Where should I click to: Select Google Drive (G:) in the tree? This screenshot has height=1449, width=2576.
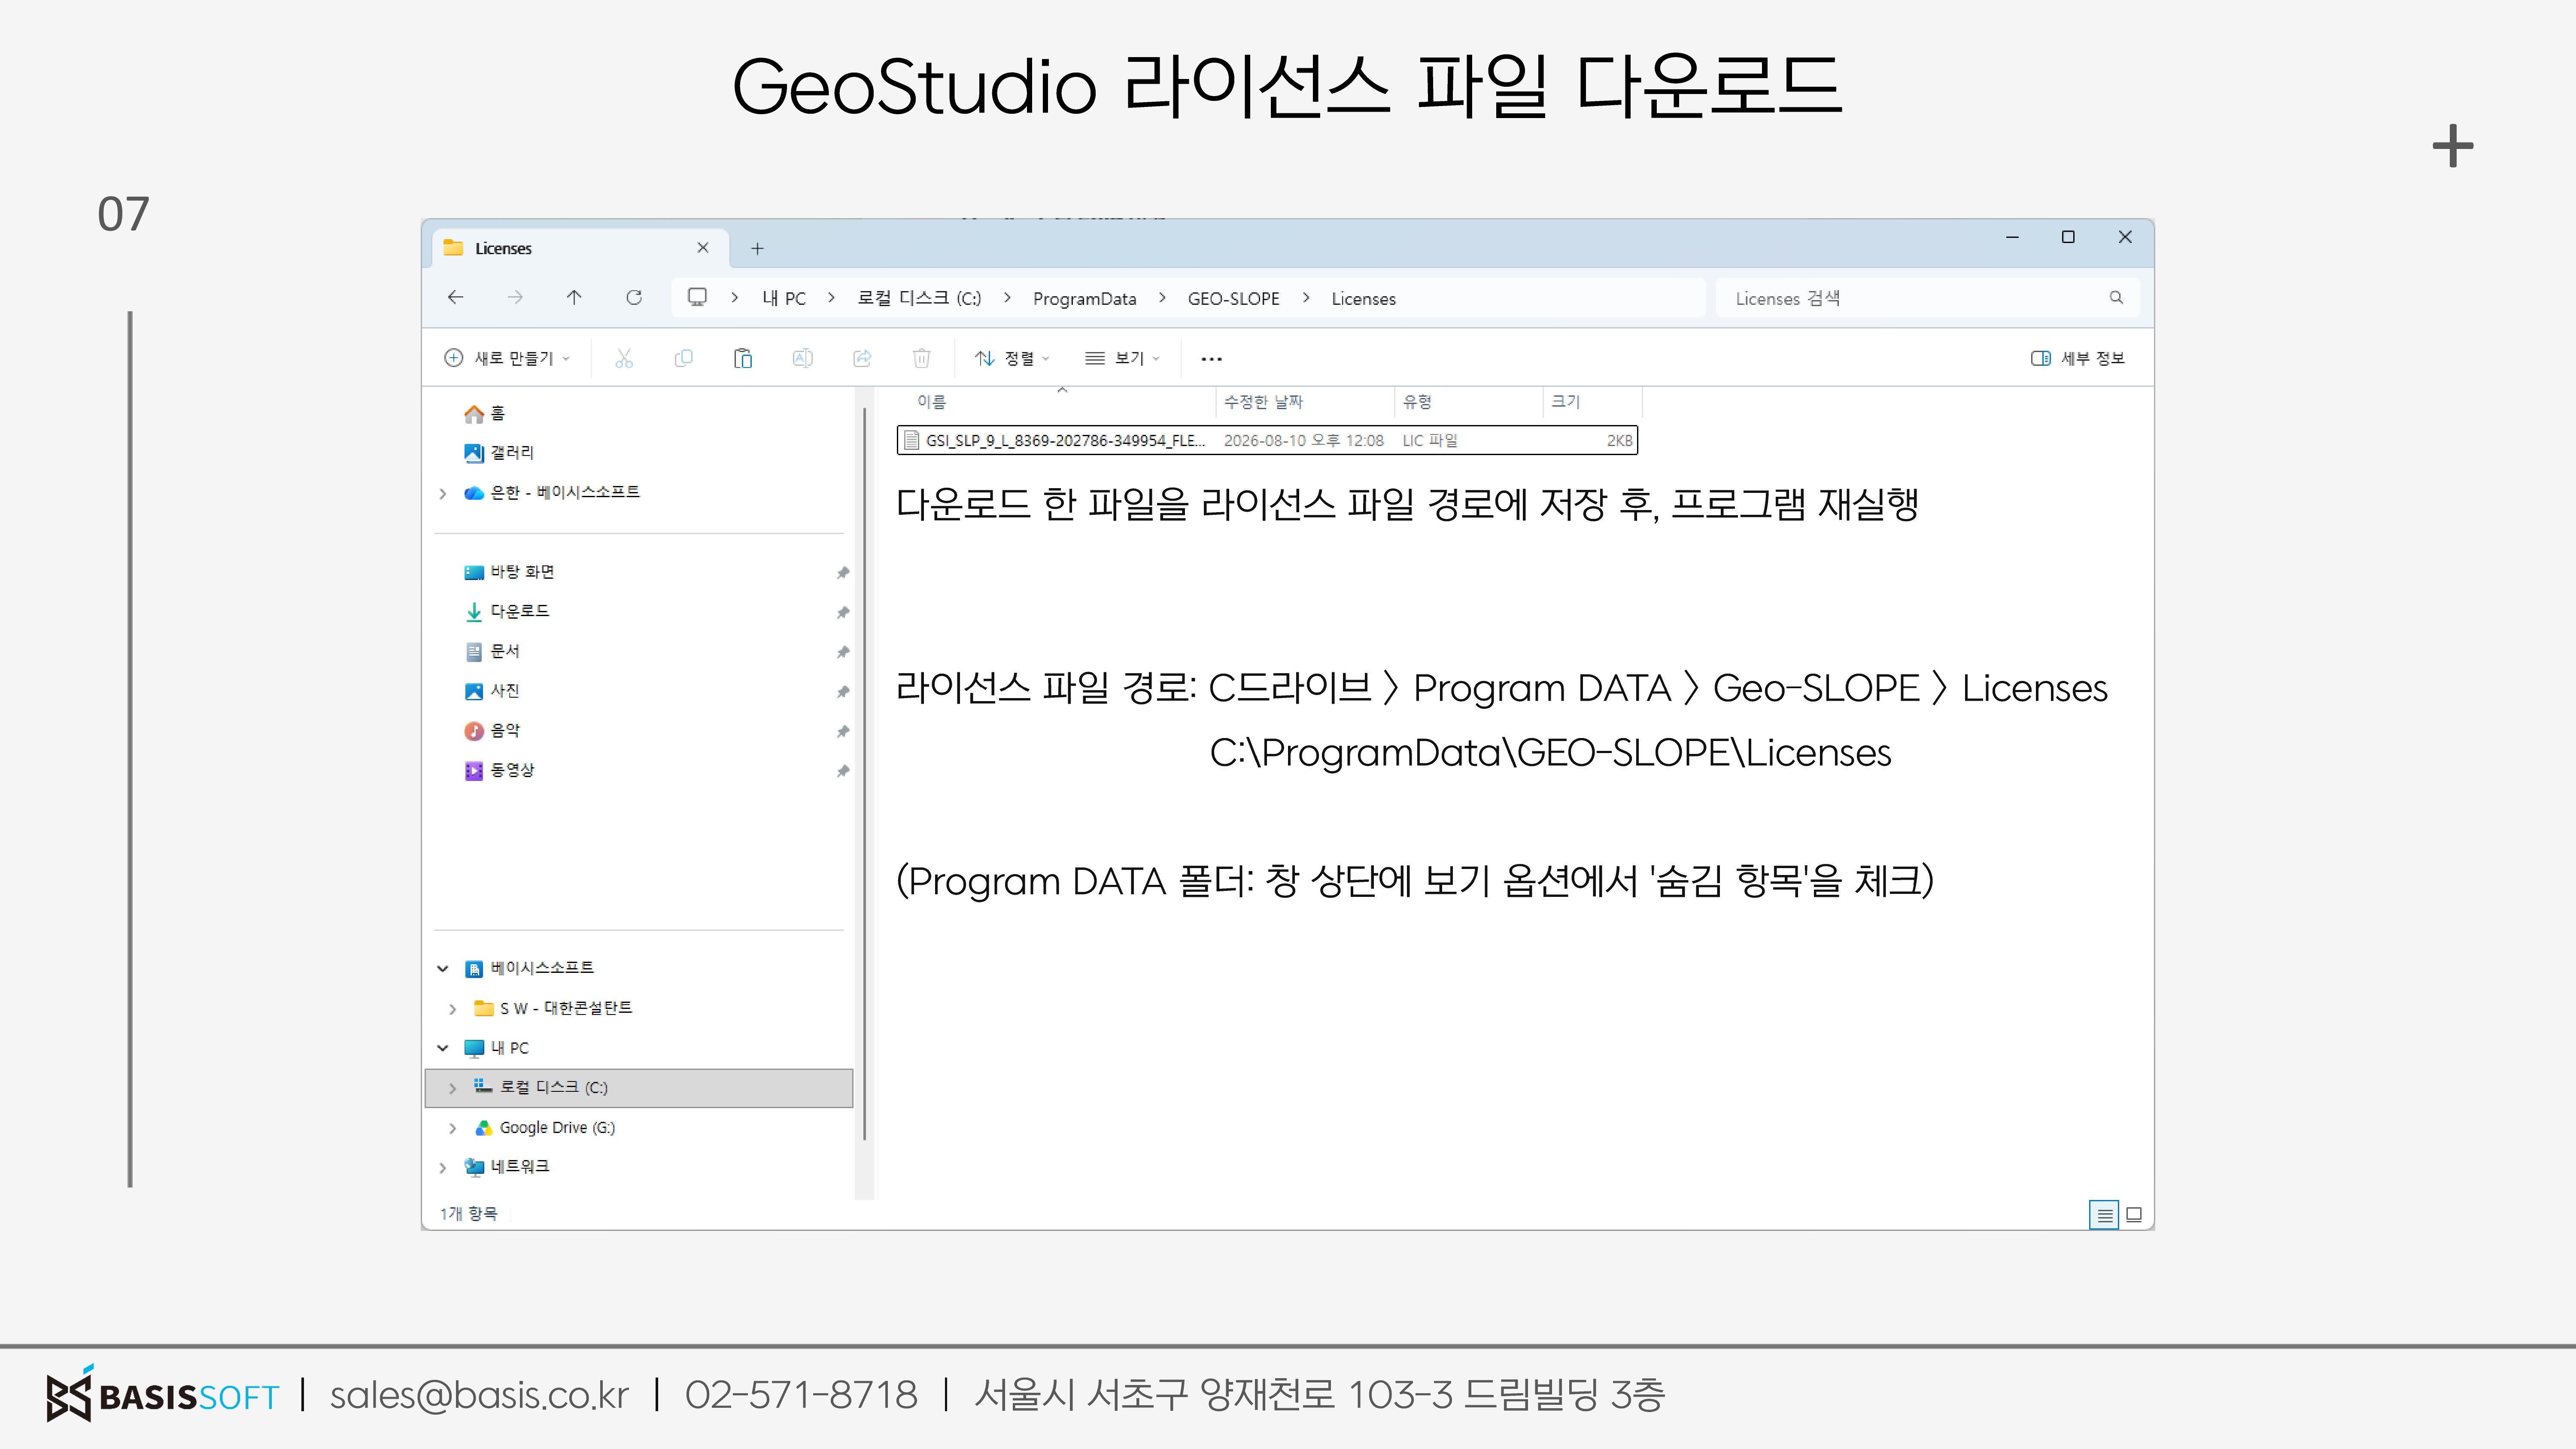point(545,1128)
